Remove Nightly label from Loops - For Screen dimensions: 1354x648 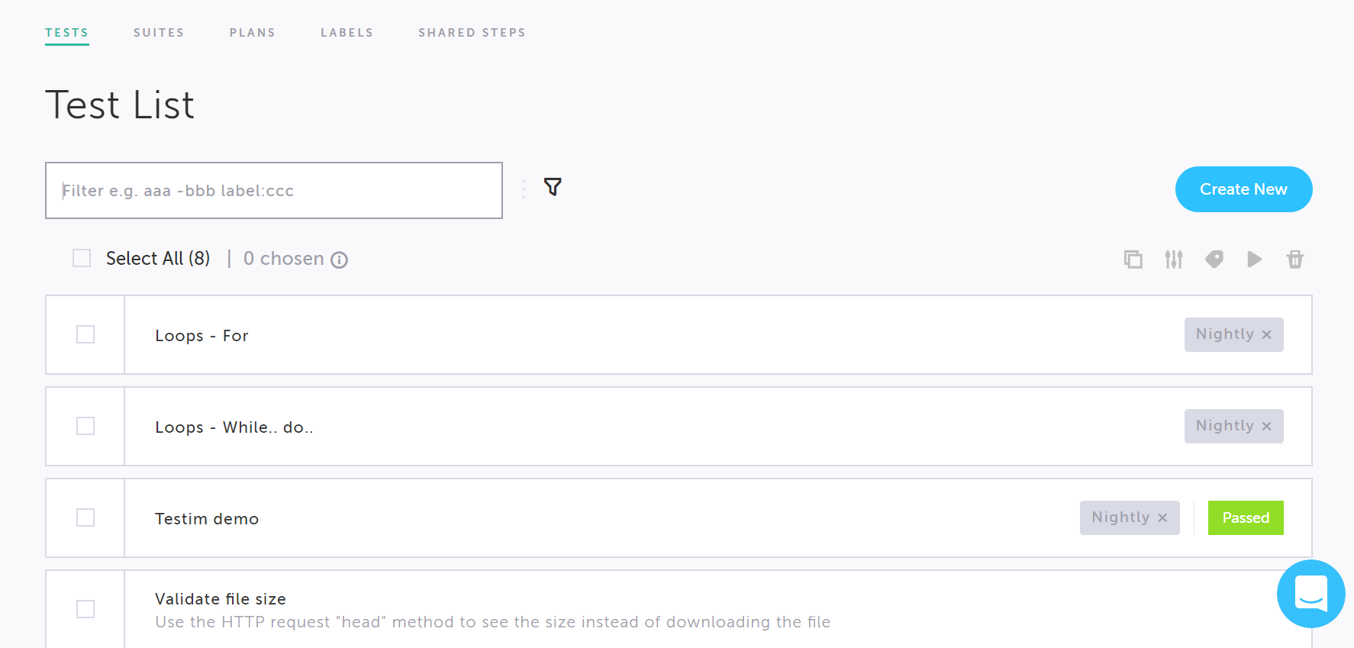(1267, 335)
